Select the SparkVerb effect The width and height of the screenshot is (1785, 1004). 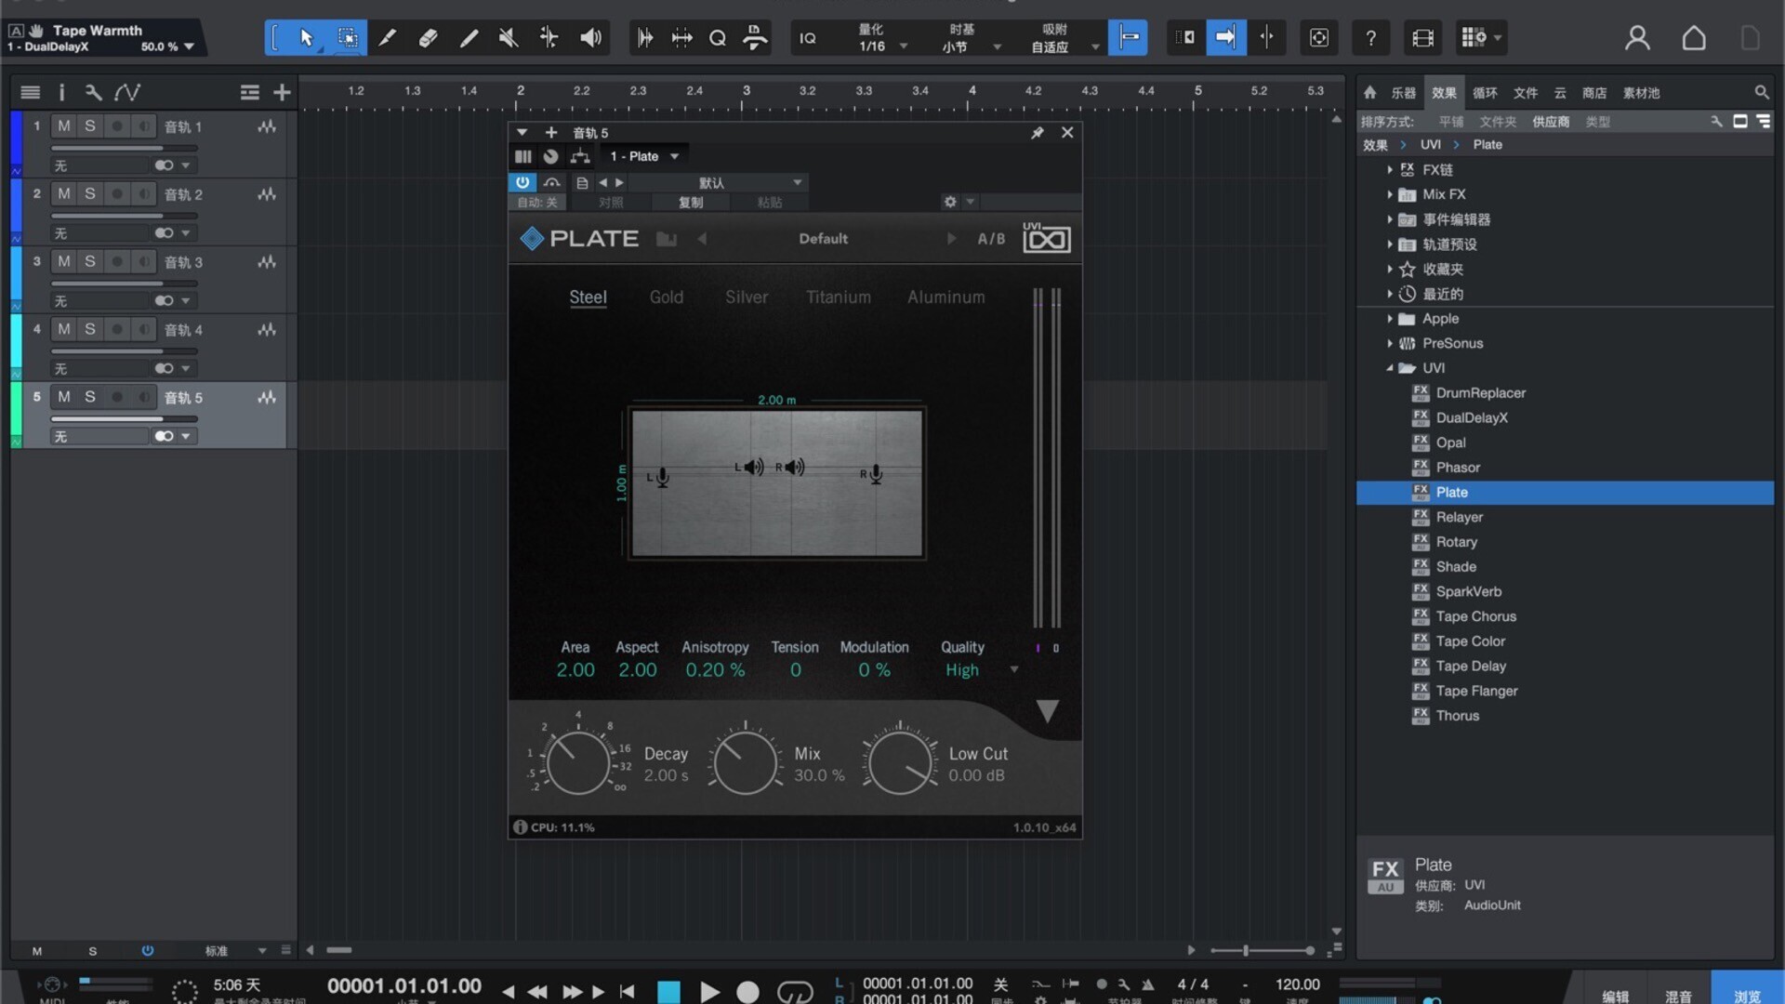pos(1468,591)
